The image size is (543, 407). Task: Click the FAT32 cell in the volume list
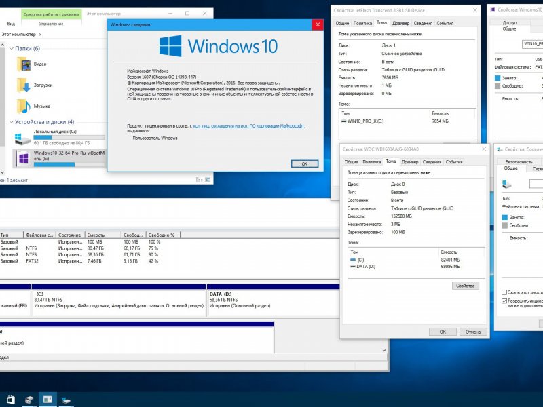point(32,261)
